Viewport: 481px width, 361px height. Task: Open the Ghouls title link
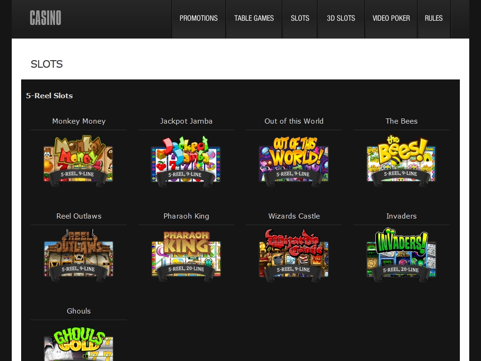(78, 311)
